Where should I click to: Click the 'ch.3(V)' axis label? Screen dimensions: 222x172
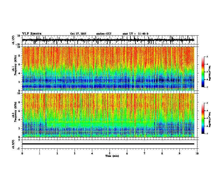coord(13,144)
